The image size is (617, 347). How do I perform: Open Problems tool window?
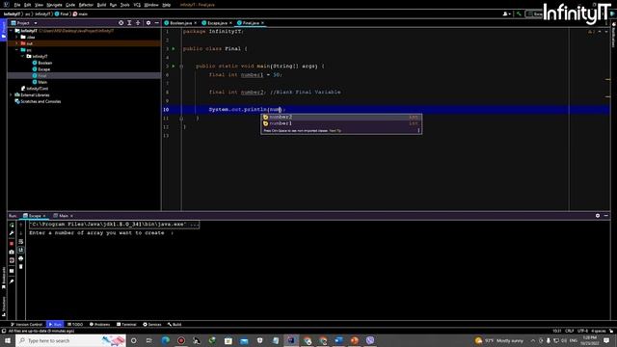point(100,325)
